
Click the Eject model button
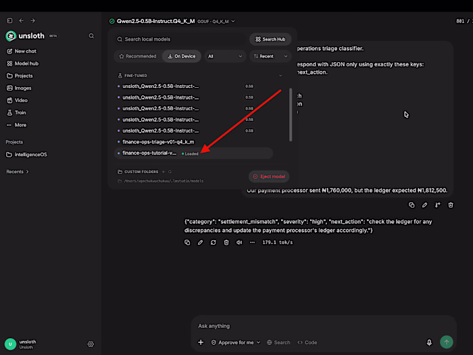[x=269, y=176]
